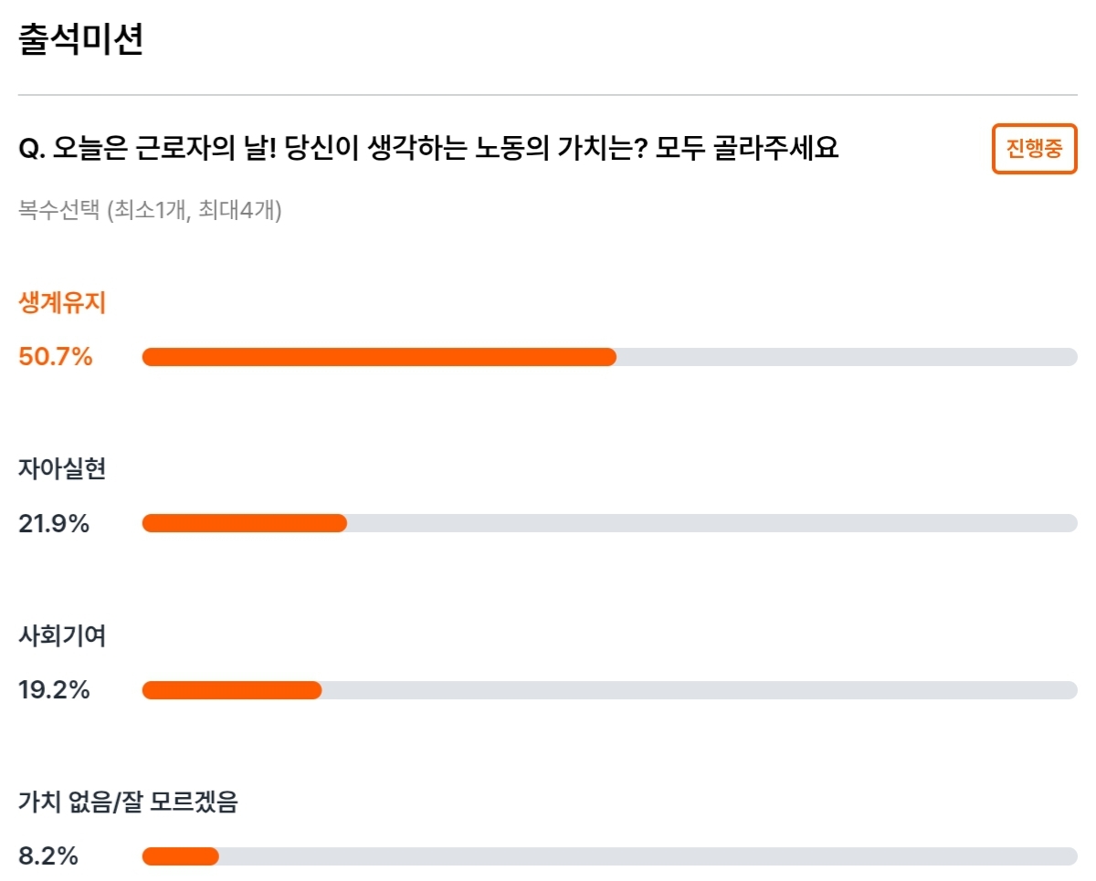Click the 출석미션 page heading

click(x=80, y=40)
